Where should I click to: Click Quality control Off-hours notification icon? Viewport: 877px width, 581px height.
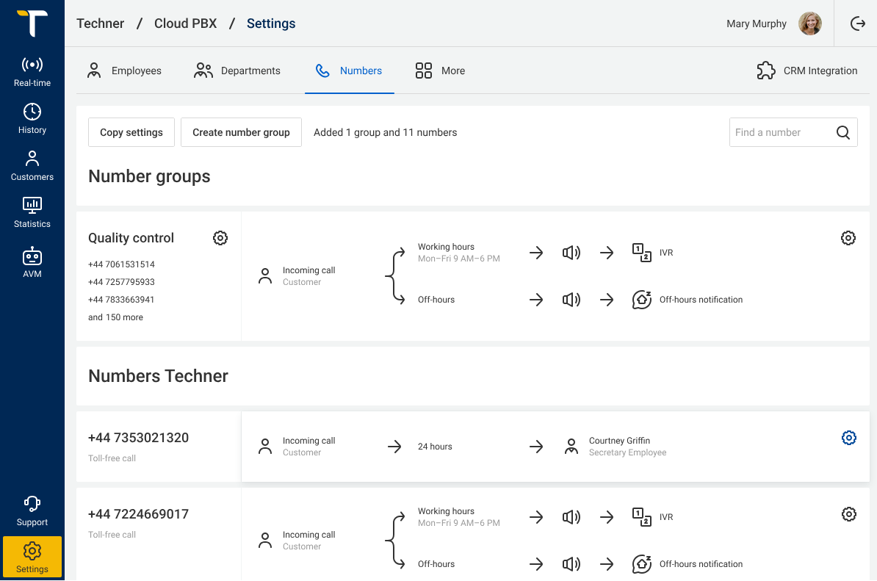click(x=641, y=300)
